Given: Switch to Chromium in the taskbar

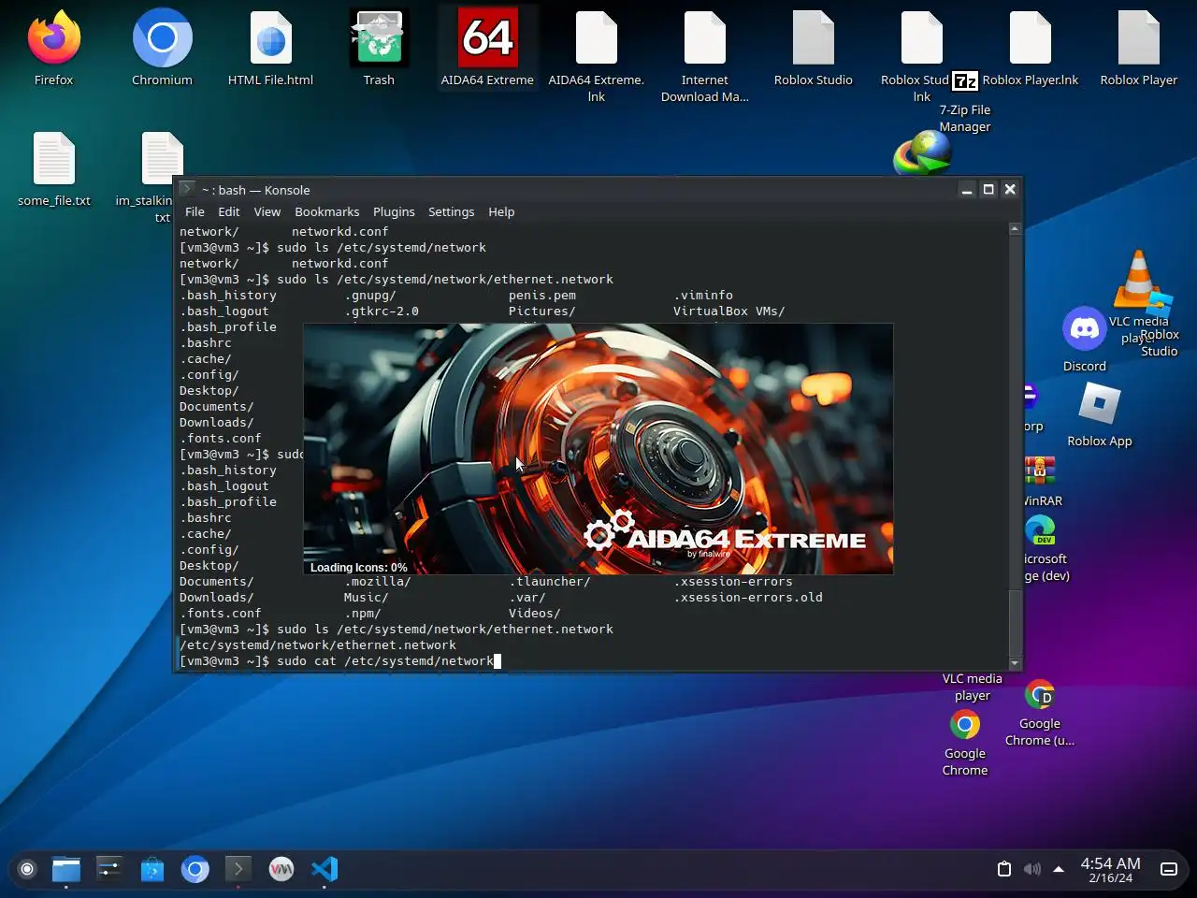Looking at the screenshot, I should (x=195, y=869).
